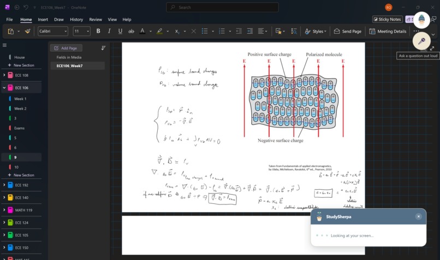The height and width of the screenshot is (260, 440).
Task: Switch to the View tab
Action: coord(112,19)
